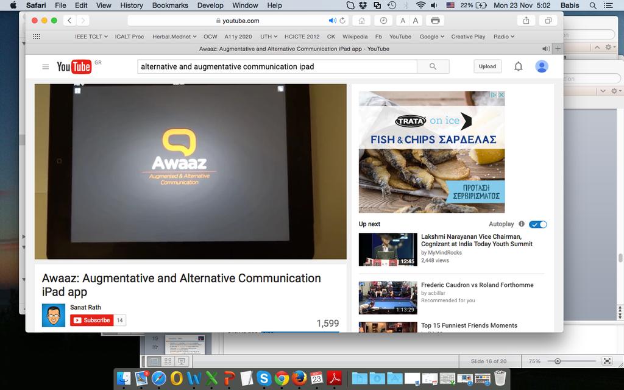Viewport: 624px width, 390px height.
Task: Open Spotlight search in the menu bar
Action: click(592, 5)
